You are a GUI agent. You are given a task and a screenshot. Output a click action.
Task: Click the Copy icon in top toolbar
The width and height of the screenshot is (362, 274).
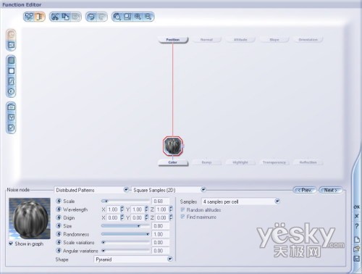click(65, 17)
